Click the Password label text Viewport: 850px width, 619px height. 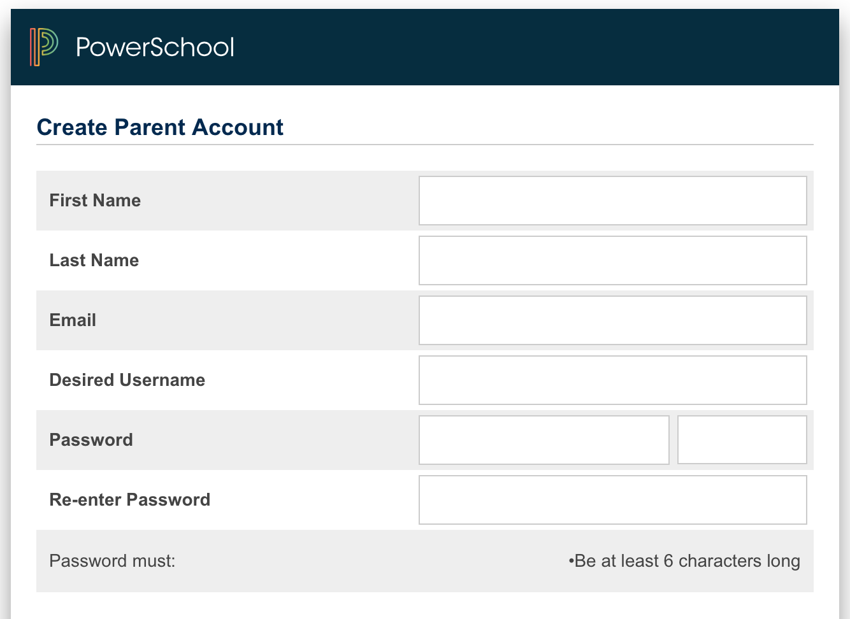coord(91,440)
